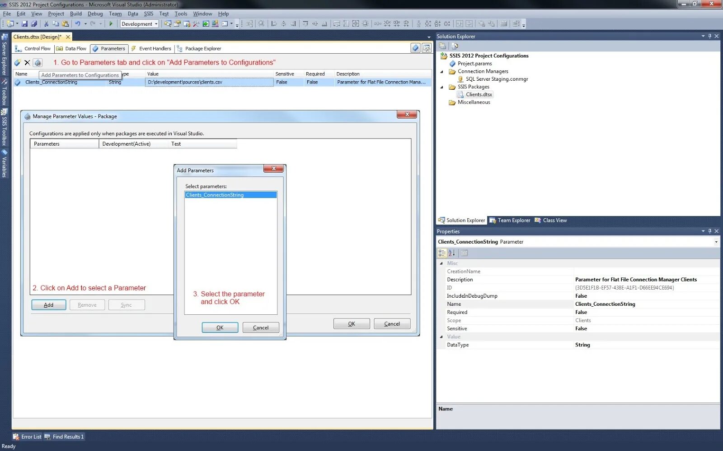Open the Project menu
723x451 pixels.
click(x=56, y=14)
